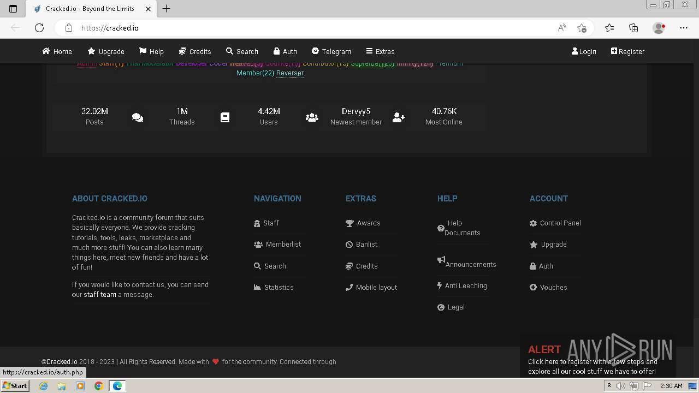Open the Favorites list icon
699x393 pixels.
(x=609, y=28)
